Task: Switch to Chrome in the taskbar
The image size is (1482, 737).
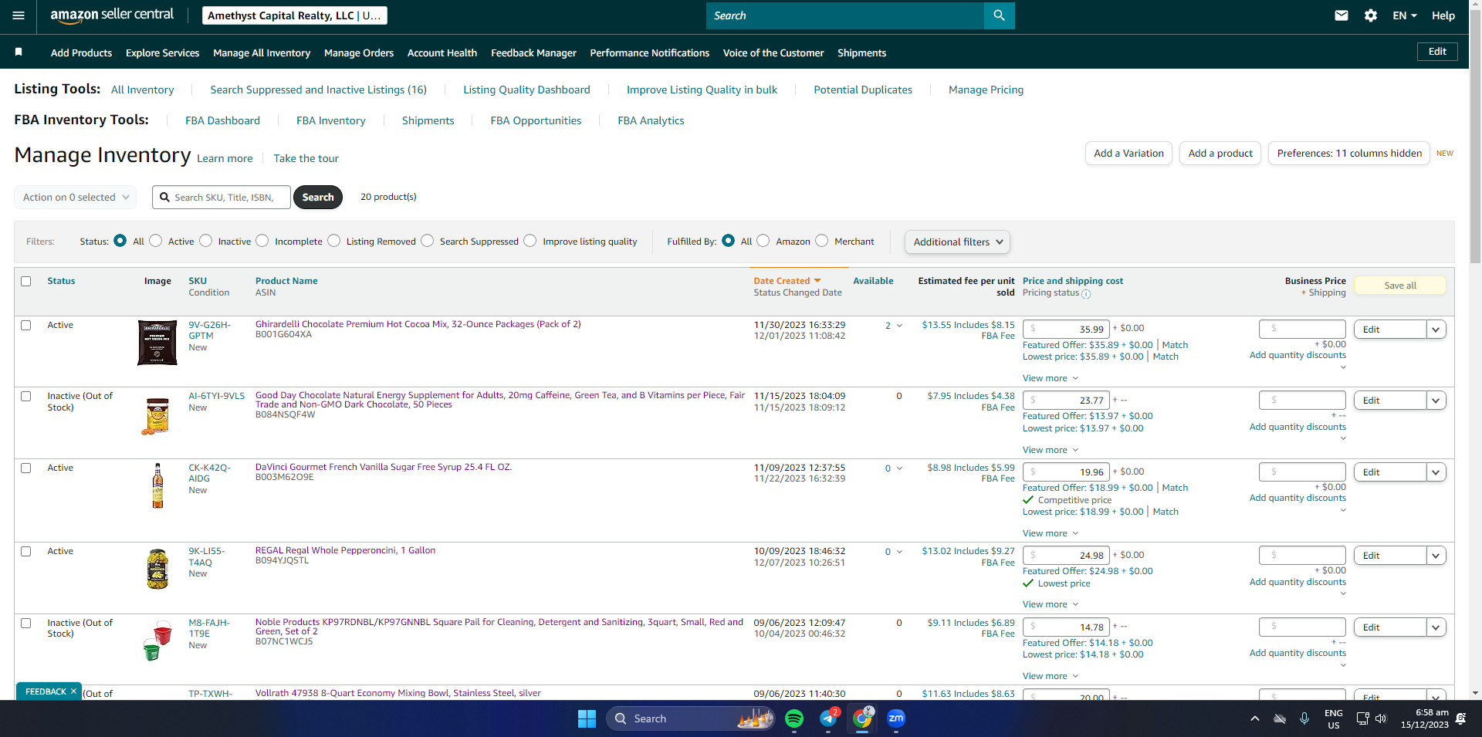Action: click(862, 718)
